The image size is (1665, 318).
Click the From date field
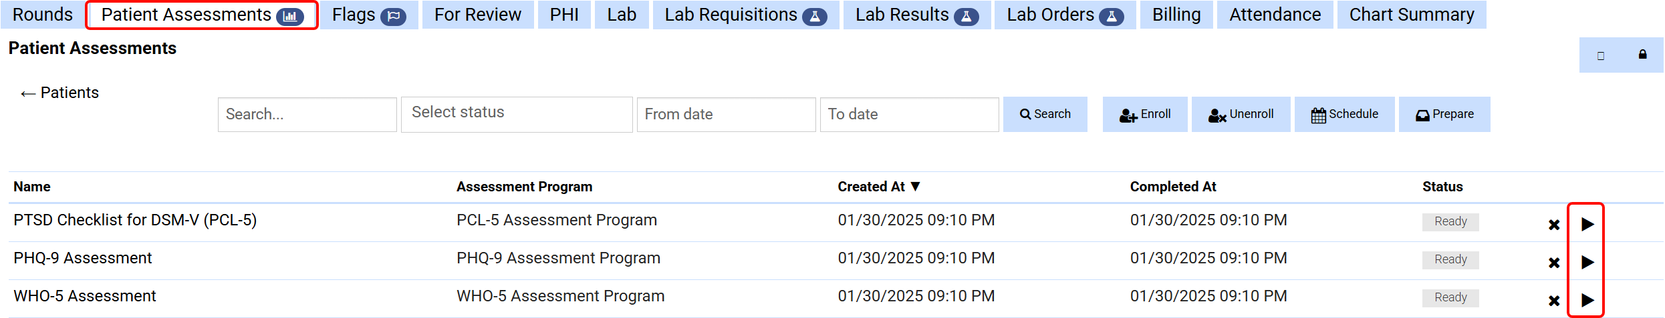(726, 114)
